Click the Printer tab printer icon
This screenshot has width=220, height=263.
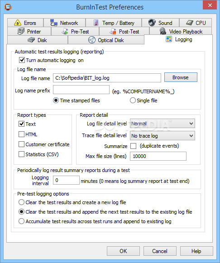[x=21, y=31]
